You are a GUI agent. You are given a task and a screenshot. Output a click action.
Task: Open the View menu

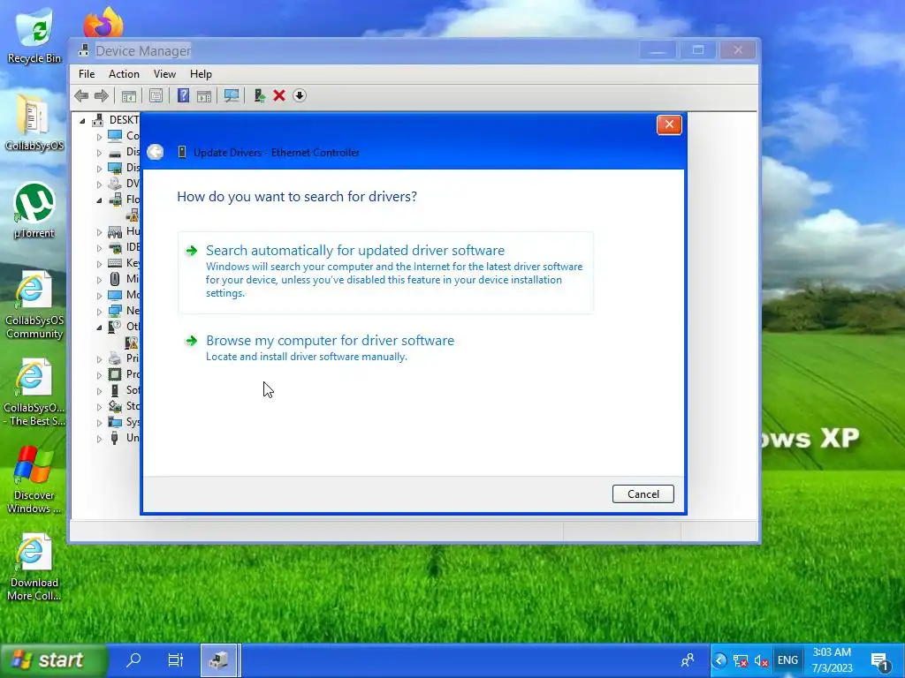click(164, 74)
